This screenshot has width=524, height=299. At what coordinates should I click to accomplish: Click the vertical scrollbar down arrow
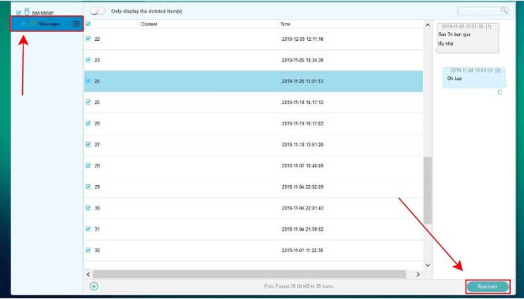pyautogui.click(x=428, y=265)
